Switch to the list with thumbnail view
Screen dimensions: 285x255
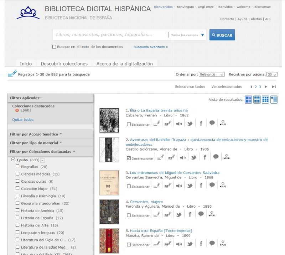click(x=274, y=100)
